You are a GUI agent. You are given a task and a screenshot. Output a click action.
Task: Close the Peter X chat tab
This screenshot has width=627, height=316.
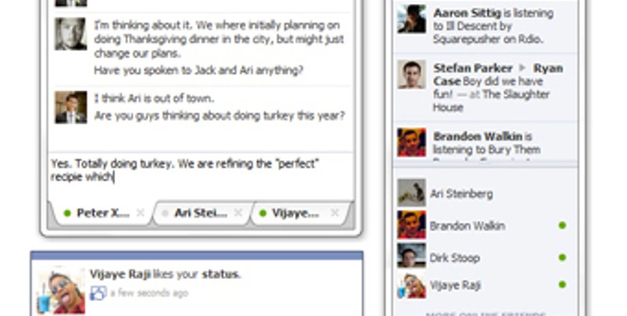pos(140,213)
